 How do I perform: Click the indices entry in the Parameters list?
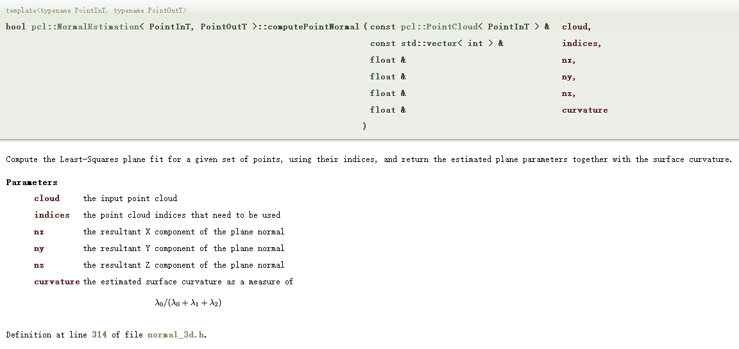pos(52,215)
